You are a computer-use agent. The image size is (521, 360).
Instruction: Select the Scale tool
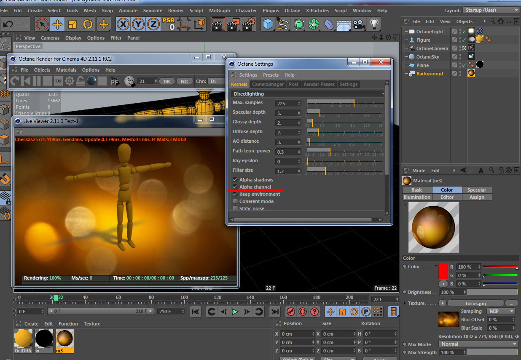coord(73,24)
